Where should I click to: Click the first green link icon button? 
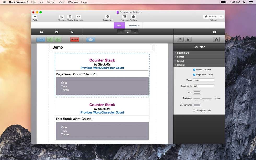click(50, 39)
